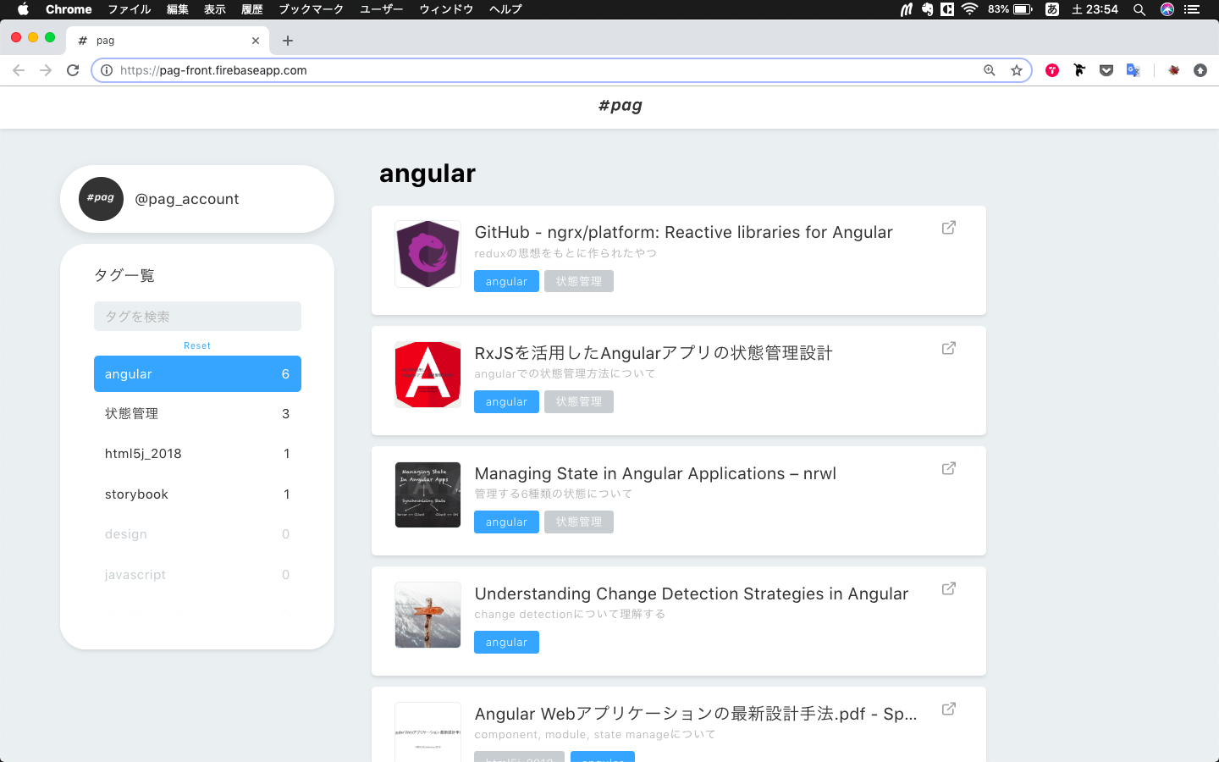The width and height of the screenshot is (1219, 762).
Task: Click angular chip on Managing State card
Action: pyautogui.click(x=506, y=522)
